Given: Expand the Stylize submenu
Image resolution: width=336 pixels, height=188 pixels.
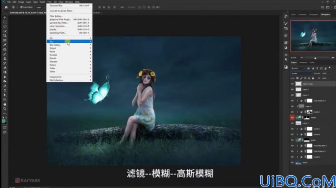Looking at the screenshot, I should click(70, 65).
